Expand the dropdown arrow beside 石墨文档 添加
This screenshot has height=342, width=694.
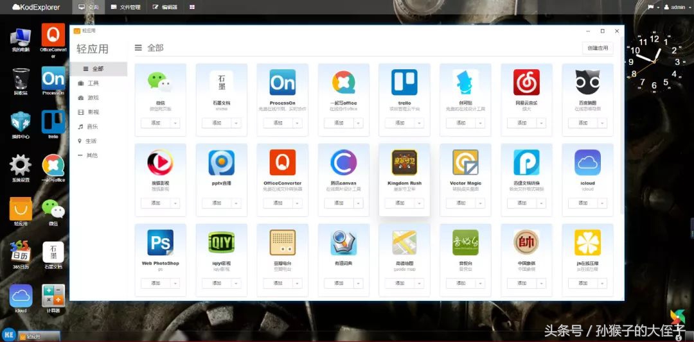tap(236, 123)
